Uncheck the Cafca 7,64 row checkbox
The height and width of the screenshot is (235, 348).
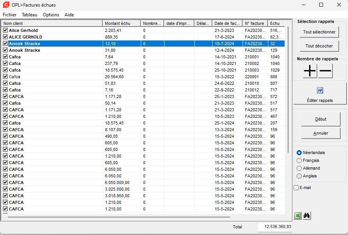[x=5, y=57]
